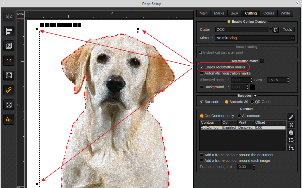Click the new-page icon next to Cutter field

[276, 30]
